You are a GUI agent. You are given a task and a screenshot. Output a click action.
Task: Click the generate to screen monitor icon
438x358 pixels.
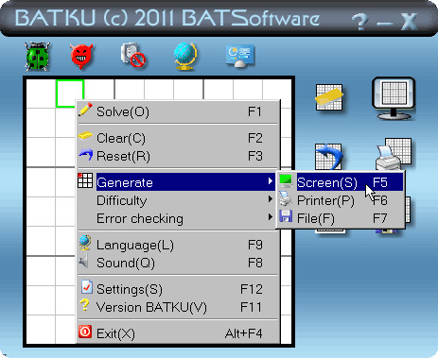[394, 98]
